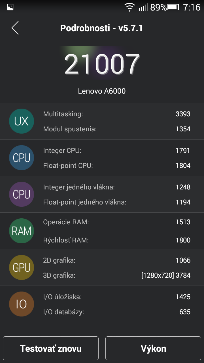The width and height of the screenshot is (204, 363).
Task: Tap the green RAM category icon
Action: (22, 231)
